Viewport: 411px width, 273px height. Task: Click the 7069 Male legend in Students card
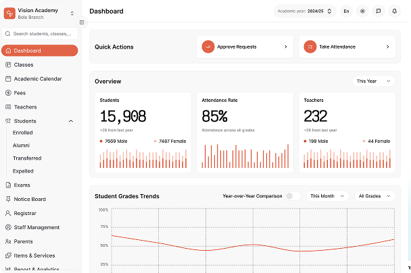(x=114, y=141)
